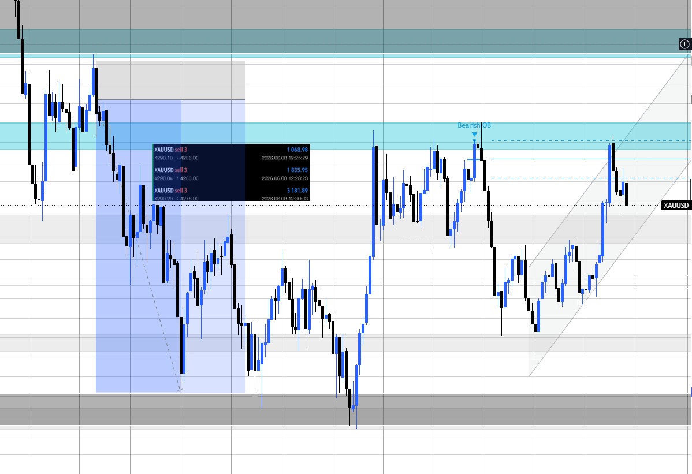Click the trade prices 4290.20 → 4278.00
The height and width of the screenshot is (474, 692).
coord(176,199)
